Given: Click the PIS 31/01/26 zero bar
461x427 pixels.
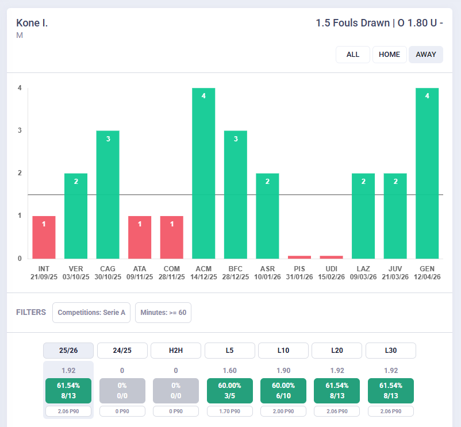Looking at the screenshot, I should (x=299, y=257).
